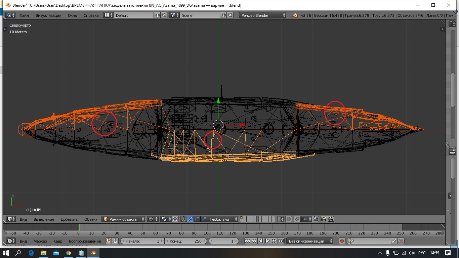Open the Файл menu
Viewport: 459px width, 258px height.
pos(24,15)
